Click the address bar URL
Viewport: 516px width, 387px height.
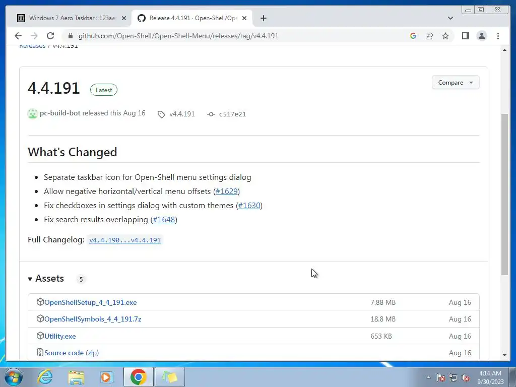(x=178, y=36)
